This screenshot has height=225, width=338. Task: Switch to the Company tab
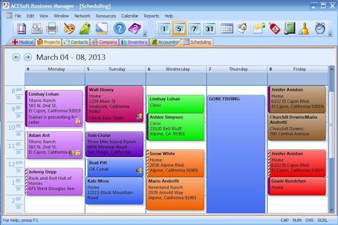[105, 42]
